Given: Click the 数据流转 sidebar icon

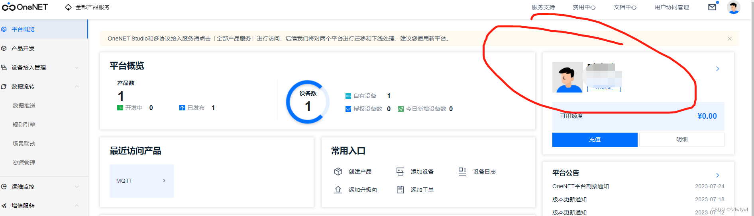Looking at the screenshot, I should 4,87.
